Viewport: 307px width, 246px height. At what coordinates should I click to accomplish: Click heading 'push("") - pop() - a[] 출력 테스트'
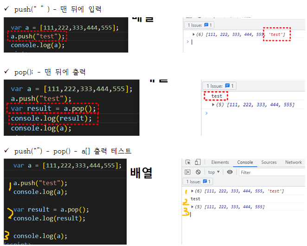73,151
